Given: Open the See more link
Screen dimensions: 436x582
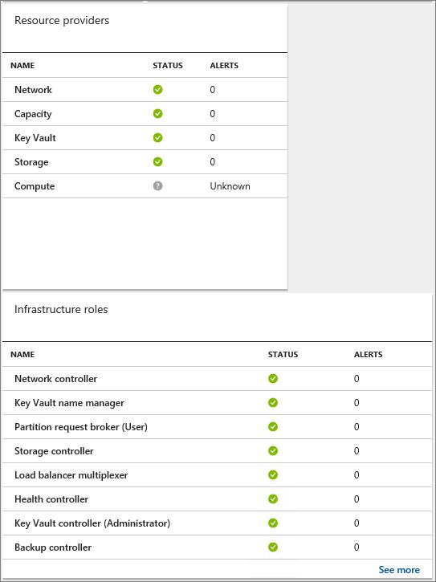Looking at the screenshot, I should 399,570.
